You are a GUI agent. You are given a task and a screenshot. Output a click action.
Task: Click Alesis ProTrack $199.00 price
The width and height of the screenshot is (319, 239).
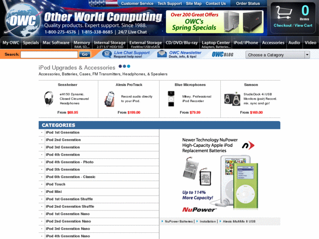134,112
